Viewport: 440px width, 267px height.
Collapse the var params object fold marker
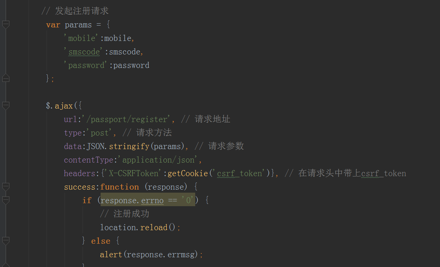(5, 25)
